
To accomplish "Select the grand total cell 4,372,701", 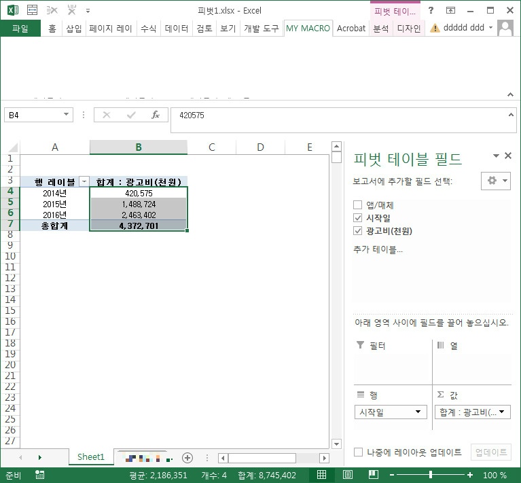I will point(139,226).
